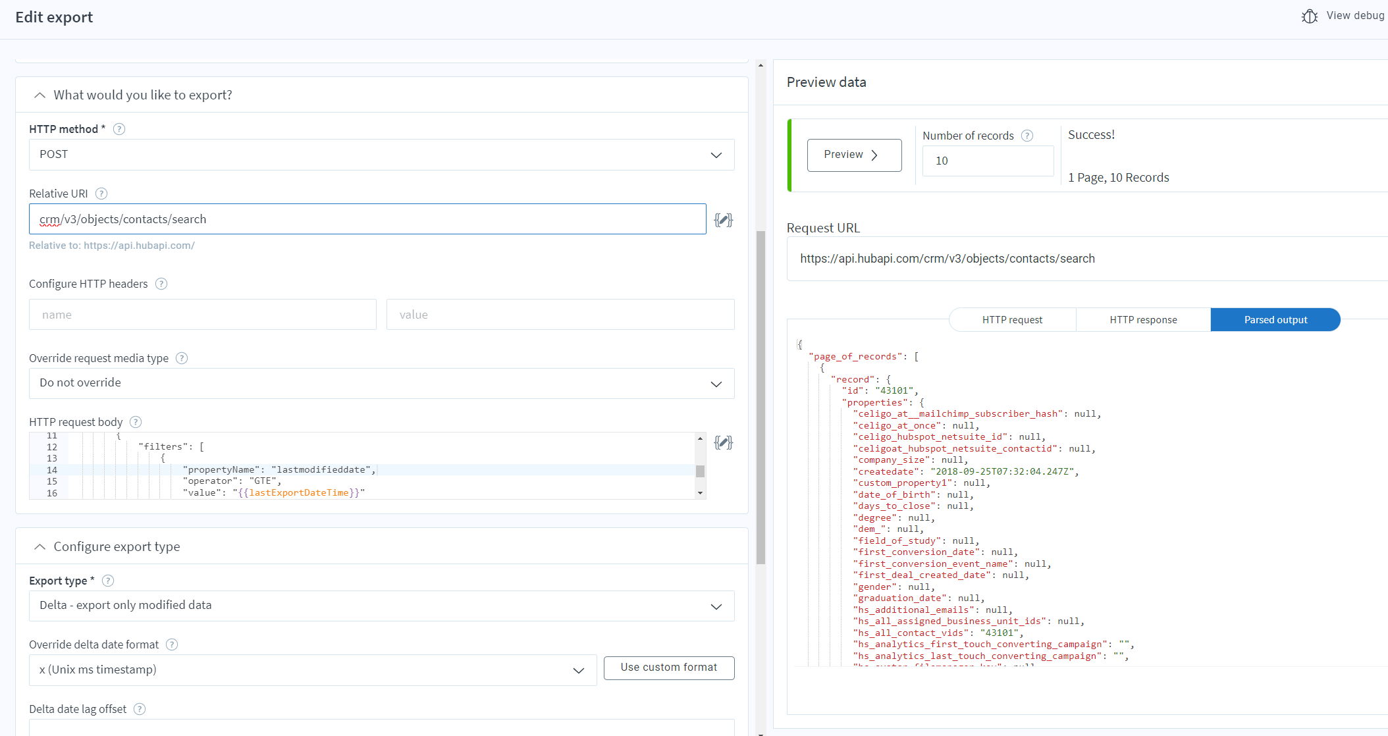Click the form panel vertical scrollbar thumb
Viewport: 1388px width, 736px height.
click(761, 398)
